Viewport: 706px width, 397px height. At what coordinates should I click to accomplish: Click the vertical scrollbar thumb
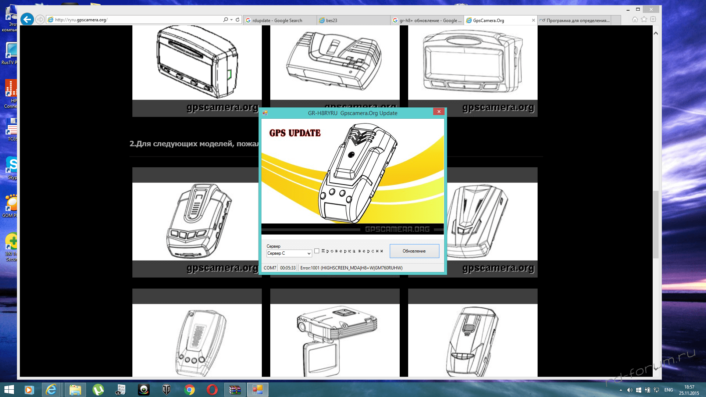coord(656,224)
